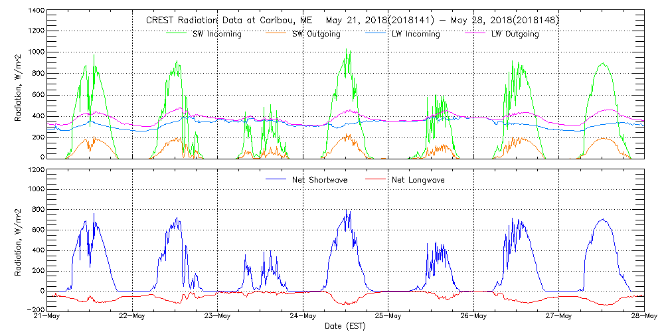Click the 1400 y-axis tick label

(37, 11)
